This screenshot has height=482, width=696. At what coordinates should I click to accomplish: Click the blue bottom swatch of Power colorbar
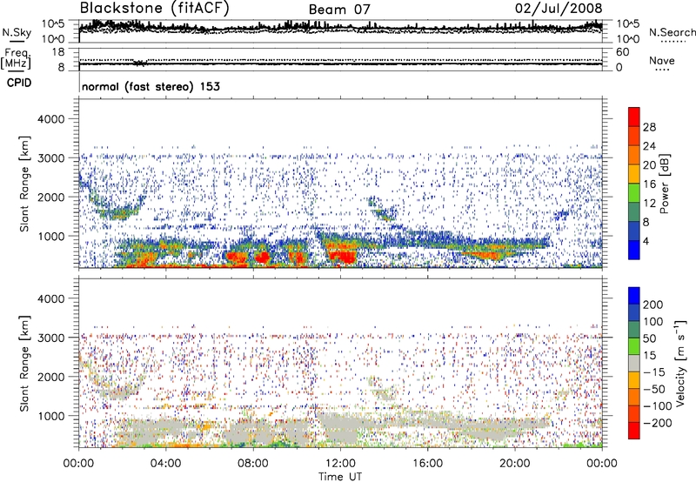click(634, 250)
